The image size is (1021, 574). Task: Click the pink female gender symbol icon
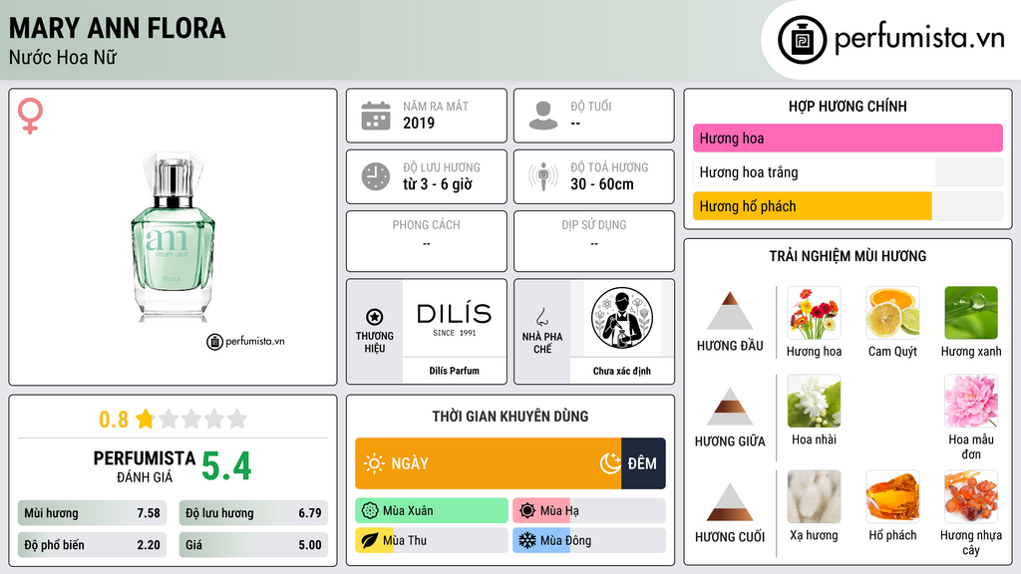click(x=30, y=116)
